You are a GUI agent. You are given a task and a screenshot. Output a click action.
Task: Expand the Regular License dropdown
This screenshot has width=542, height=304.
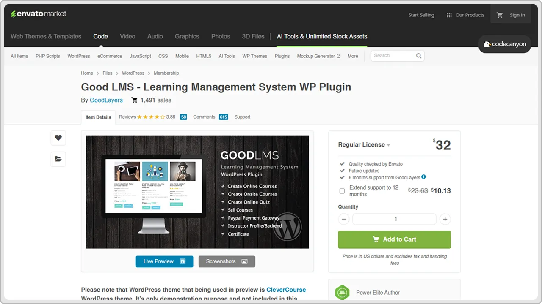tap(364, 145)
